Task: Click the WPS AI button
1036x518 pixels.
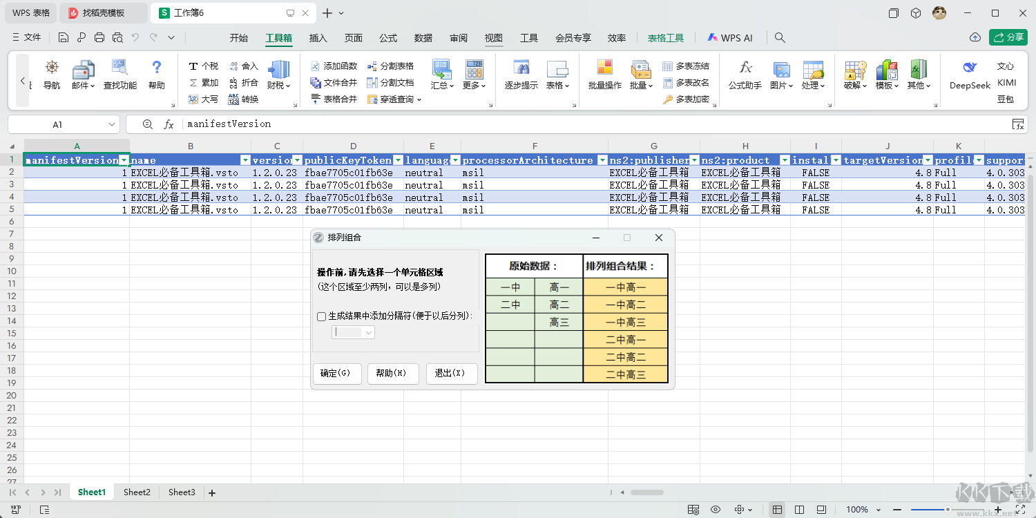Action: pyautogui.click(x=730, y=38)
